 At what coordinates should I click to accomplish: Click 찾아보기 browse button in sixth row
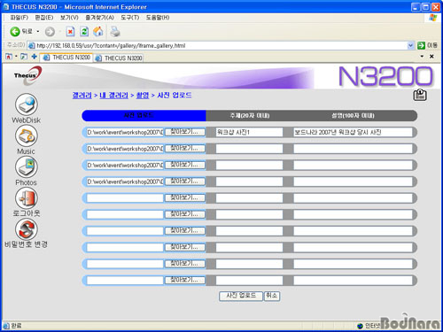[x=184, y=214]
